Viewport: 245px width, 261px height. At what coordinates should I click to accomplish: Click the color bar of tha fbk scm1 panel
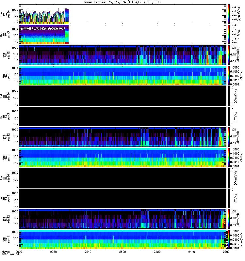[229, 76]
